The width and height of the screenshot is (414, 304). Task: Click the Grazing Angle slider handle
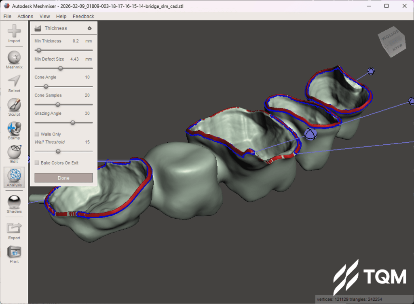73,122
